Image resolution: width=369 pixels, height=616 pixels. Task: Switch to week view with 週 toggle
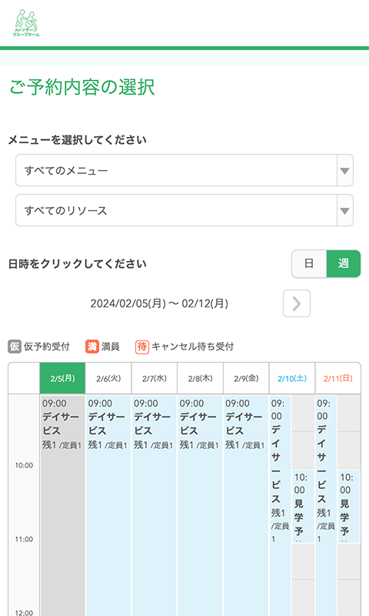(x=344, y=263)
